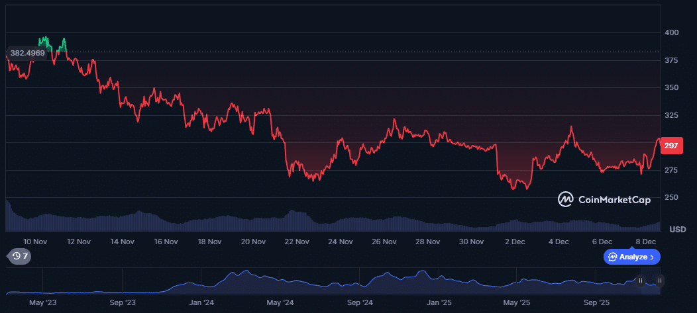Select Jan '24 on the overview timeline
The width and height of the screenshot is (697, 313).
[x=201, y=302]
